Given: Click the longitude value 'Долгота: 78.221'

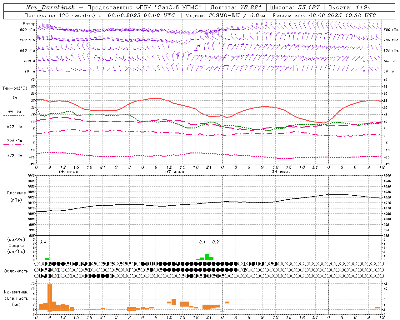Looking at the screenshot, I should click(236, 7).
